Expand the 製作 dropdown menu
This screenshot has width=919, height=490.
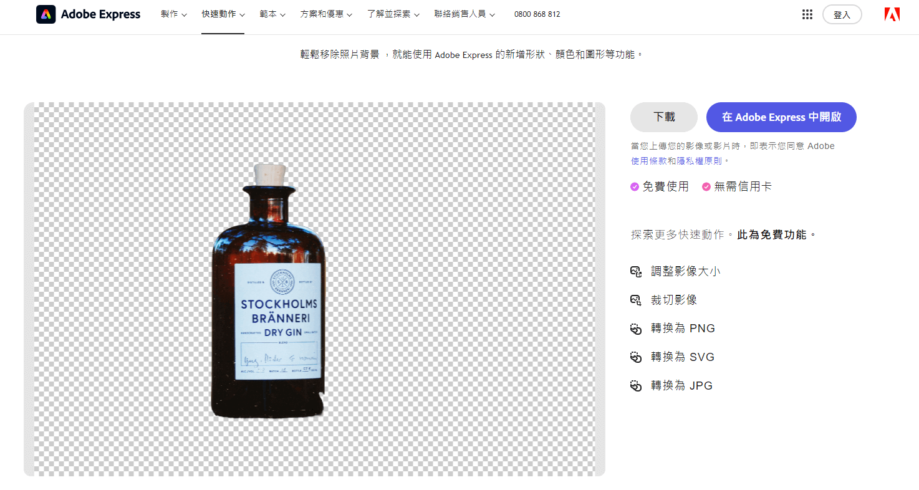click(x=173, y=14)
